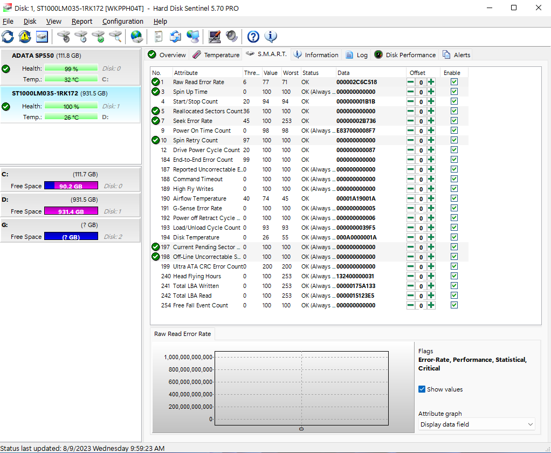Open the Report menu
Screen dimensions: 551x453
click(x=82, y=22)
